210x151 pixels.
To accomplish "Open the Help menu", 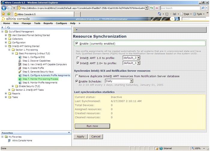I will (x=73, y=23).
